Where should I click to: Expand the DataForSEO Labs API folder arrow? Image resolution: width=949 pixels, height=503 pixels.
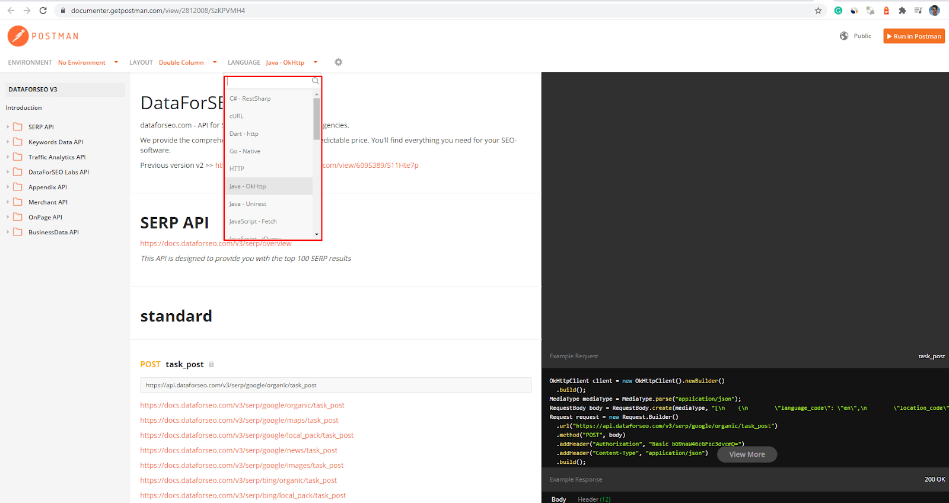tap(8, 172)
